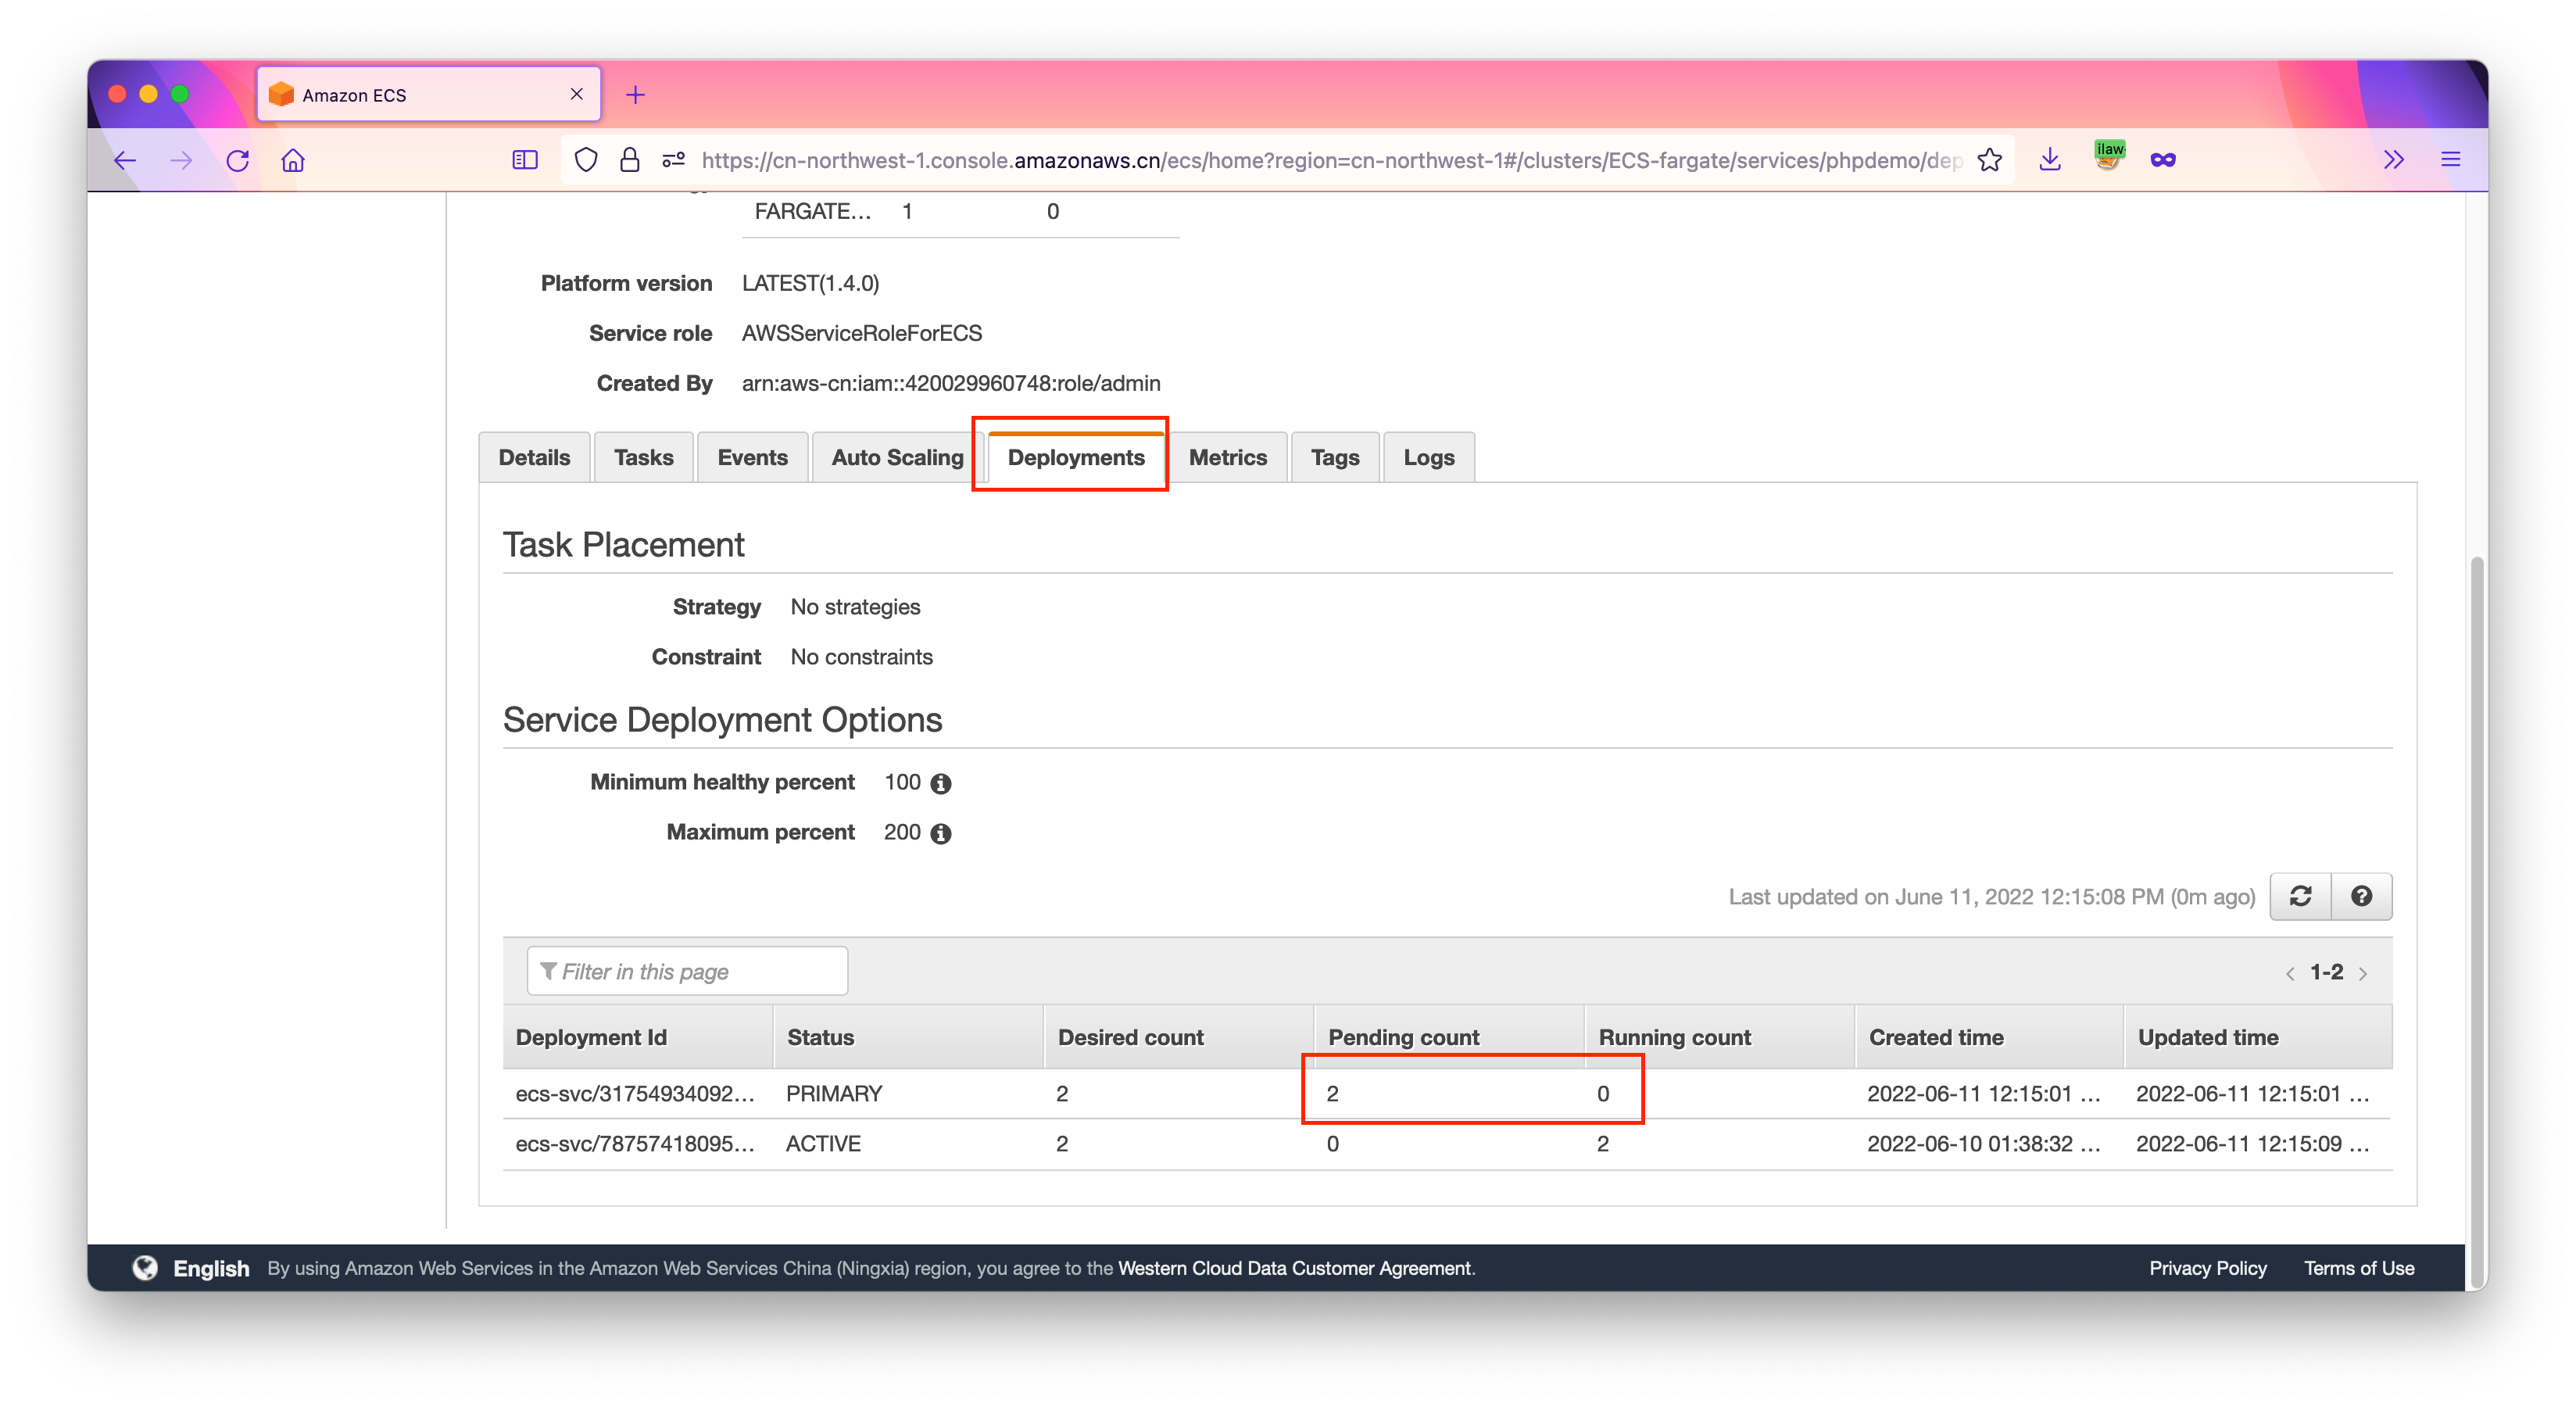2576x1407 pixels.
Task: Open the ilaw extension icon
Action: (2108, 157)
